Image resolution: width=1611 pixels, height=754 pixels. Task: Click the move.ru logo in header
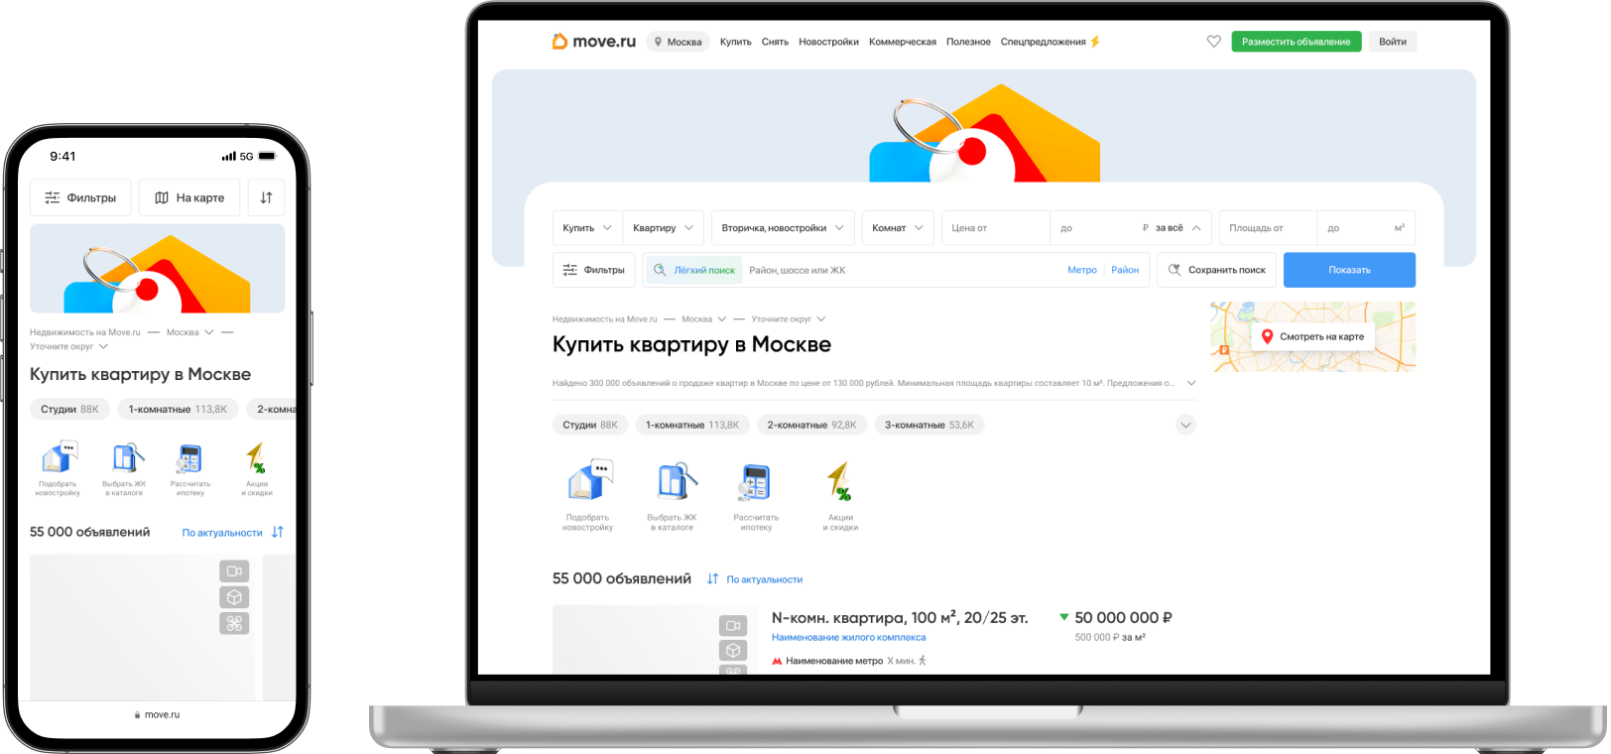(x=593, y=42)
